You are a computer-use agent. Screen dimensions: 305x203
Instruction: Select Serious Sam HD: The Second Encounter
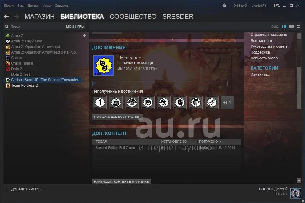click(43, 80)
